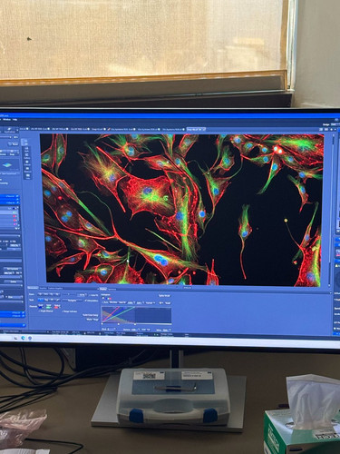Switch to the Graphics view-options tab

[x=43, y=288]
